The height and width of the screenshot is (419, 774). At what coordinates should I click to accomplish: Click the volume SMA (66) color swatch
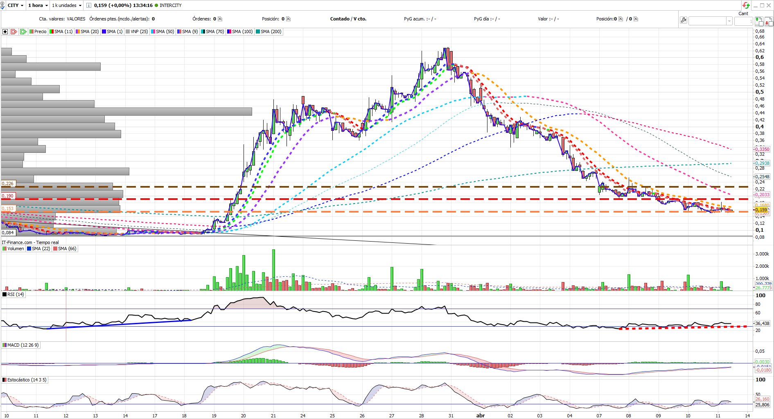pos(55,249)
